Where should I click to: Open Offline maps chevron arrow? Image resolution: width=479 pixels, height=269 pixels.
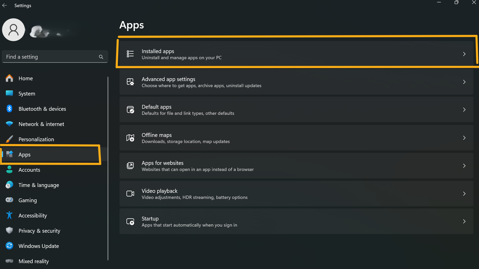coord(464,138)
